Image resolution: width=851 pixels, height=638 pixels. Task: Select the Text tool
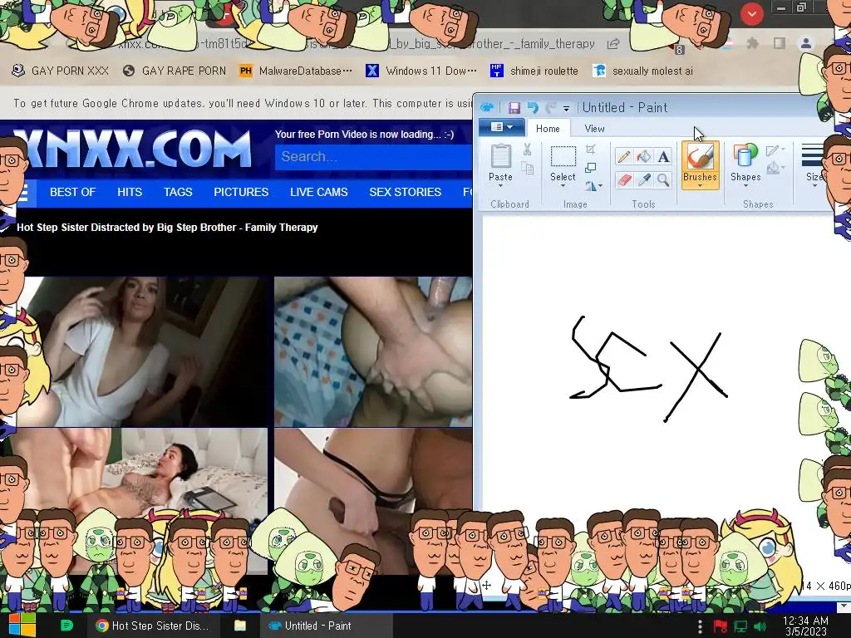point(663,157)
